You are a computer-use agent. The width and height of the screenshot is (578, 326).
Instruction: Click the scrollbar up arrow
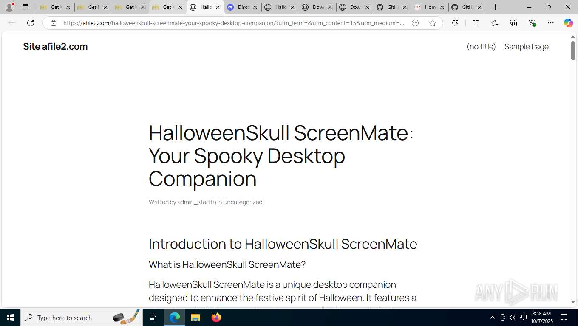click(x=573, y=37)
